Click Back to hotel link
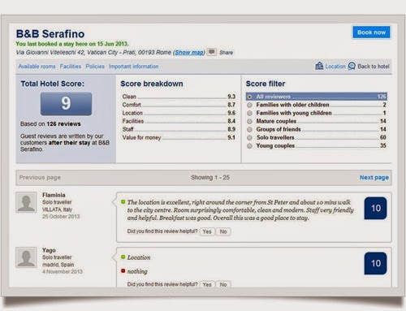The image size is (406, 311). 374,67
